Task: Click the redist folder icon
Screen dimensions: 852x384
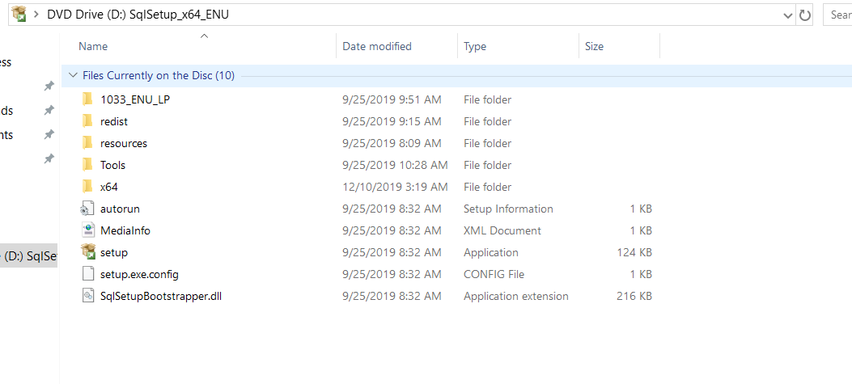Action: (x=87, y=121)
